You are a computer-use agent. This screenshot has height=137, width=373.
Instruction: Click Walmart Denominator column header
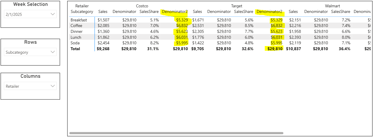point(316,12)
